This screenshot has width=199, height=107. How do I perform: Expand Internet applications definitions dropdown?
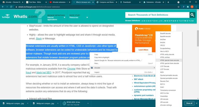click(x=65, y=18)
